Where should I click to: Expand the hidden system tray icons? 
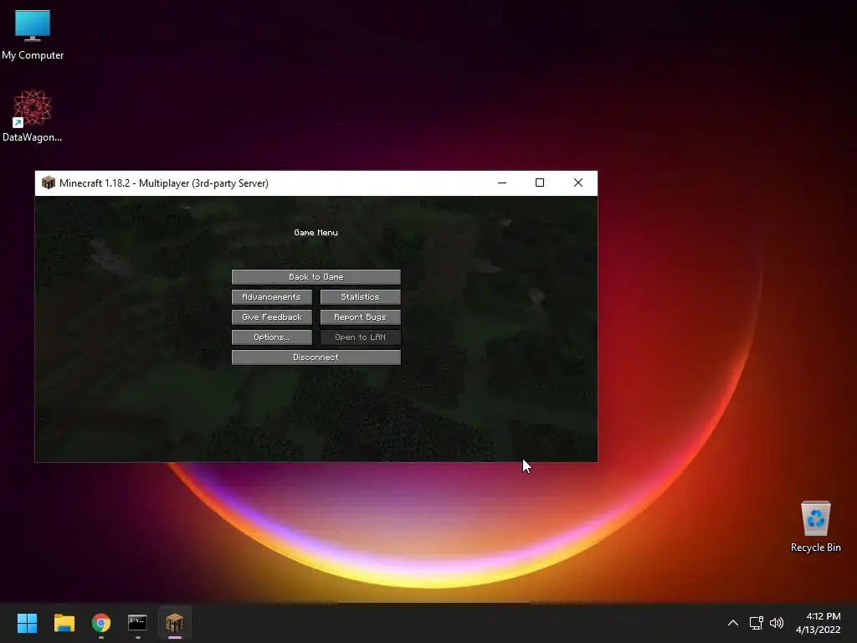[x=733, y=623]
